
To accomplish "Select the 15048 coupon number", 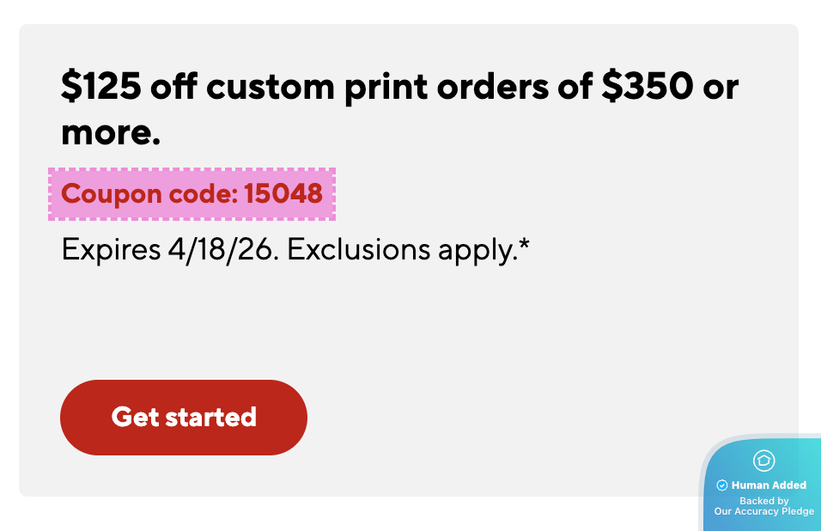I will (x=283, y=193).
